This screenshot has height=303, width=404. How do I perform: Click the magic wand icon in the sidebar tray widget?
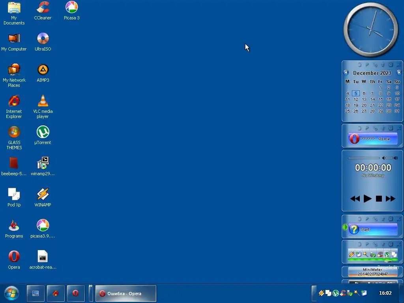(x=366, y=254)
